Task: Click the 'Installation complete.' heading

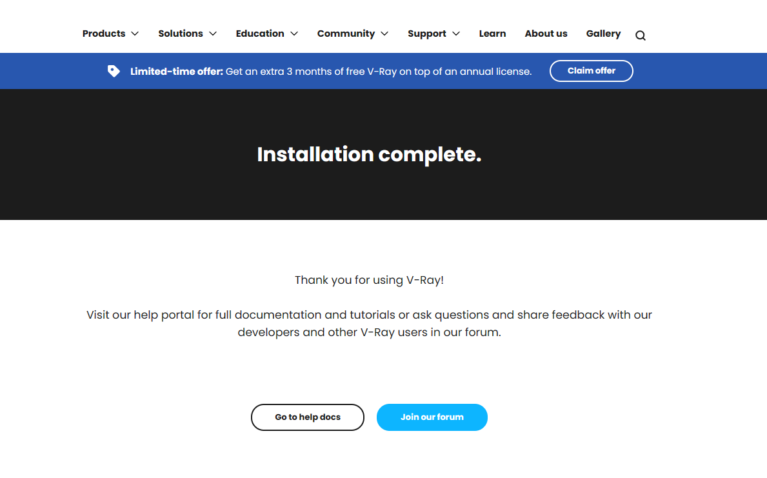Action: pos(369,155)
